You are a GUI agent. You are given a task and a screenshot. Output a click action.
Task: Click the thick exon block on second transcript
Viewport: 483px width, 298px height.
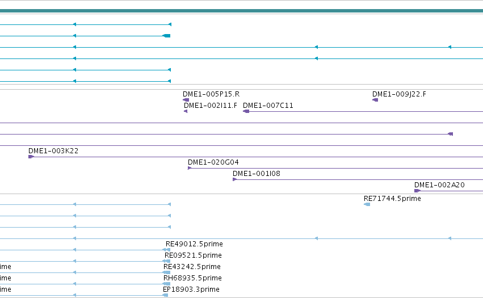(166, 36)
